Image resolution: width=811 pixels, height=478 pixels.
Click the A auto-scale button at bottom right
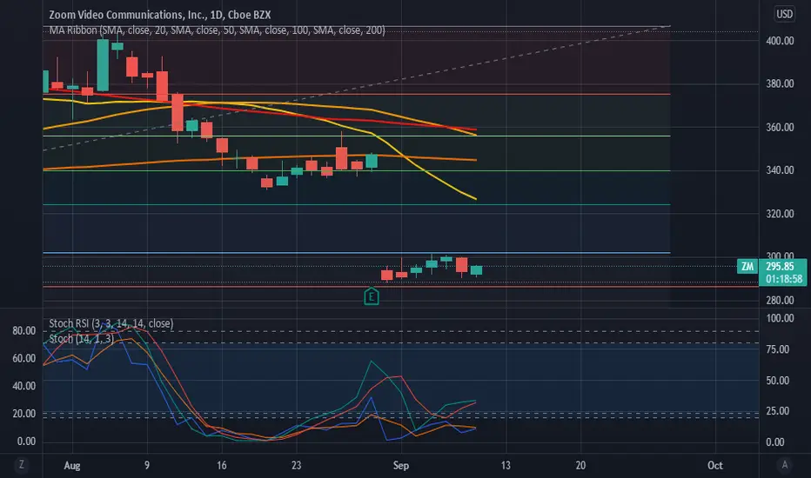tap(785, 465)
